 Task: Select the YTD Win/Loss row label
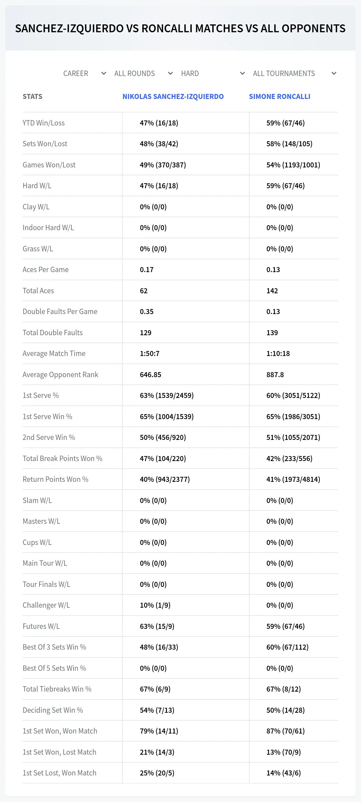(44, 123)
